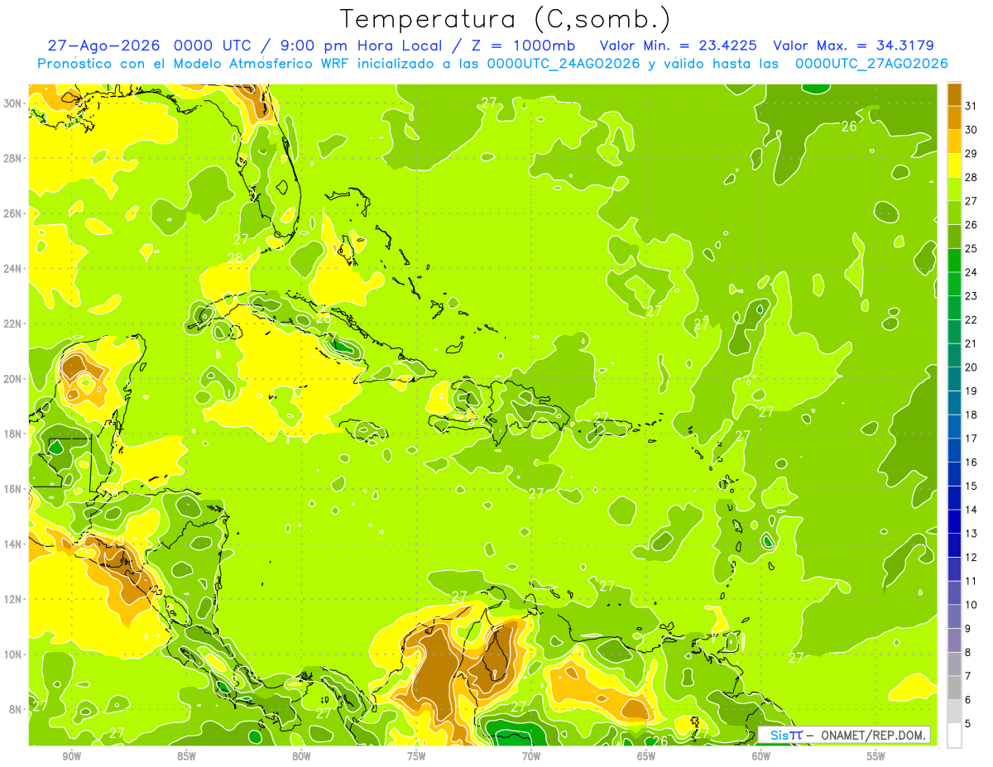Click the "Temperatura (C,somb.)" map title
Screen dimensions: 993x767
pyautogui.click(x=506, y=19)
